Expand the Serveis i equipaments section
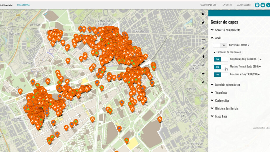270x152 pixels. (x=227, y=30)
